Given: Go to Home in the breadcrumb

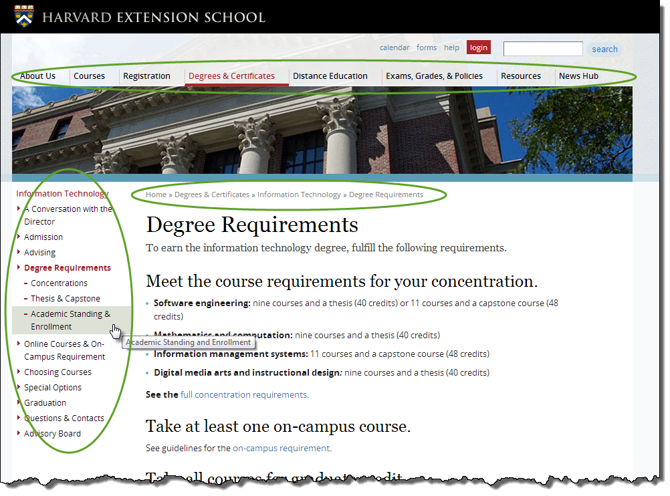Looking at the screenshot, I should pyautogui.click(x=156, y=195).
